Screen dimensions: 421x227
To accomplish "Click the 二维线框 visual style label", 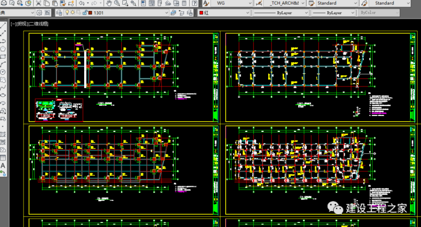I will (x=38, y=24).
